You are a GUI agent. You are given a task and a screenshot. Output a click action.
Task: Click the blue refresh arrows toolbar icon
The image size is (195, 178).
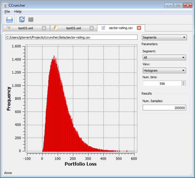pos(22,20)
